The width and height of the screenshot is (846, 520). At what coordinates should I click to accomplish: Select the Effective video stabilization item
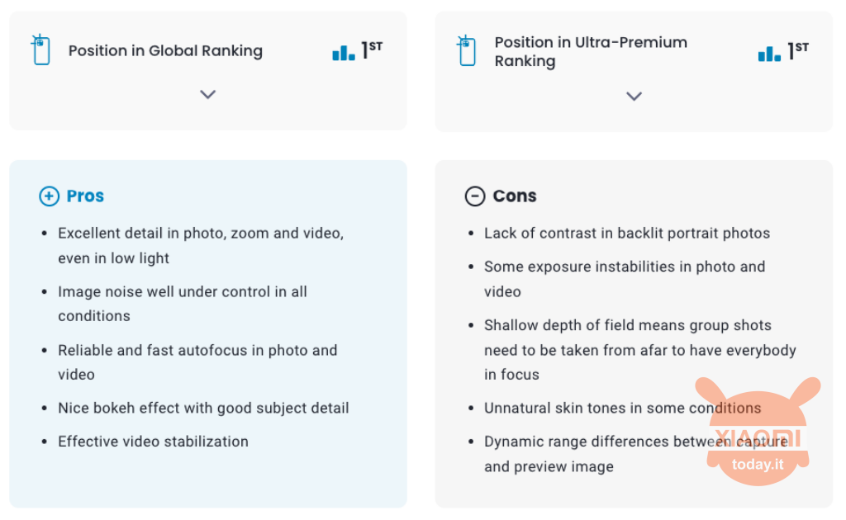pyautogui.click(x=153, y=442)
